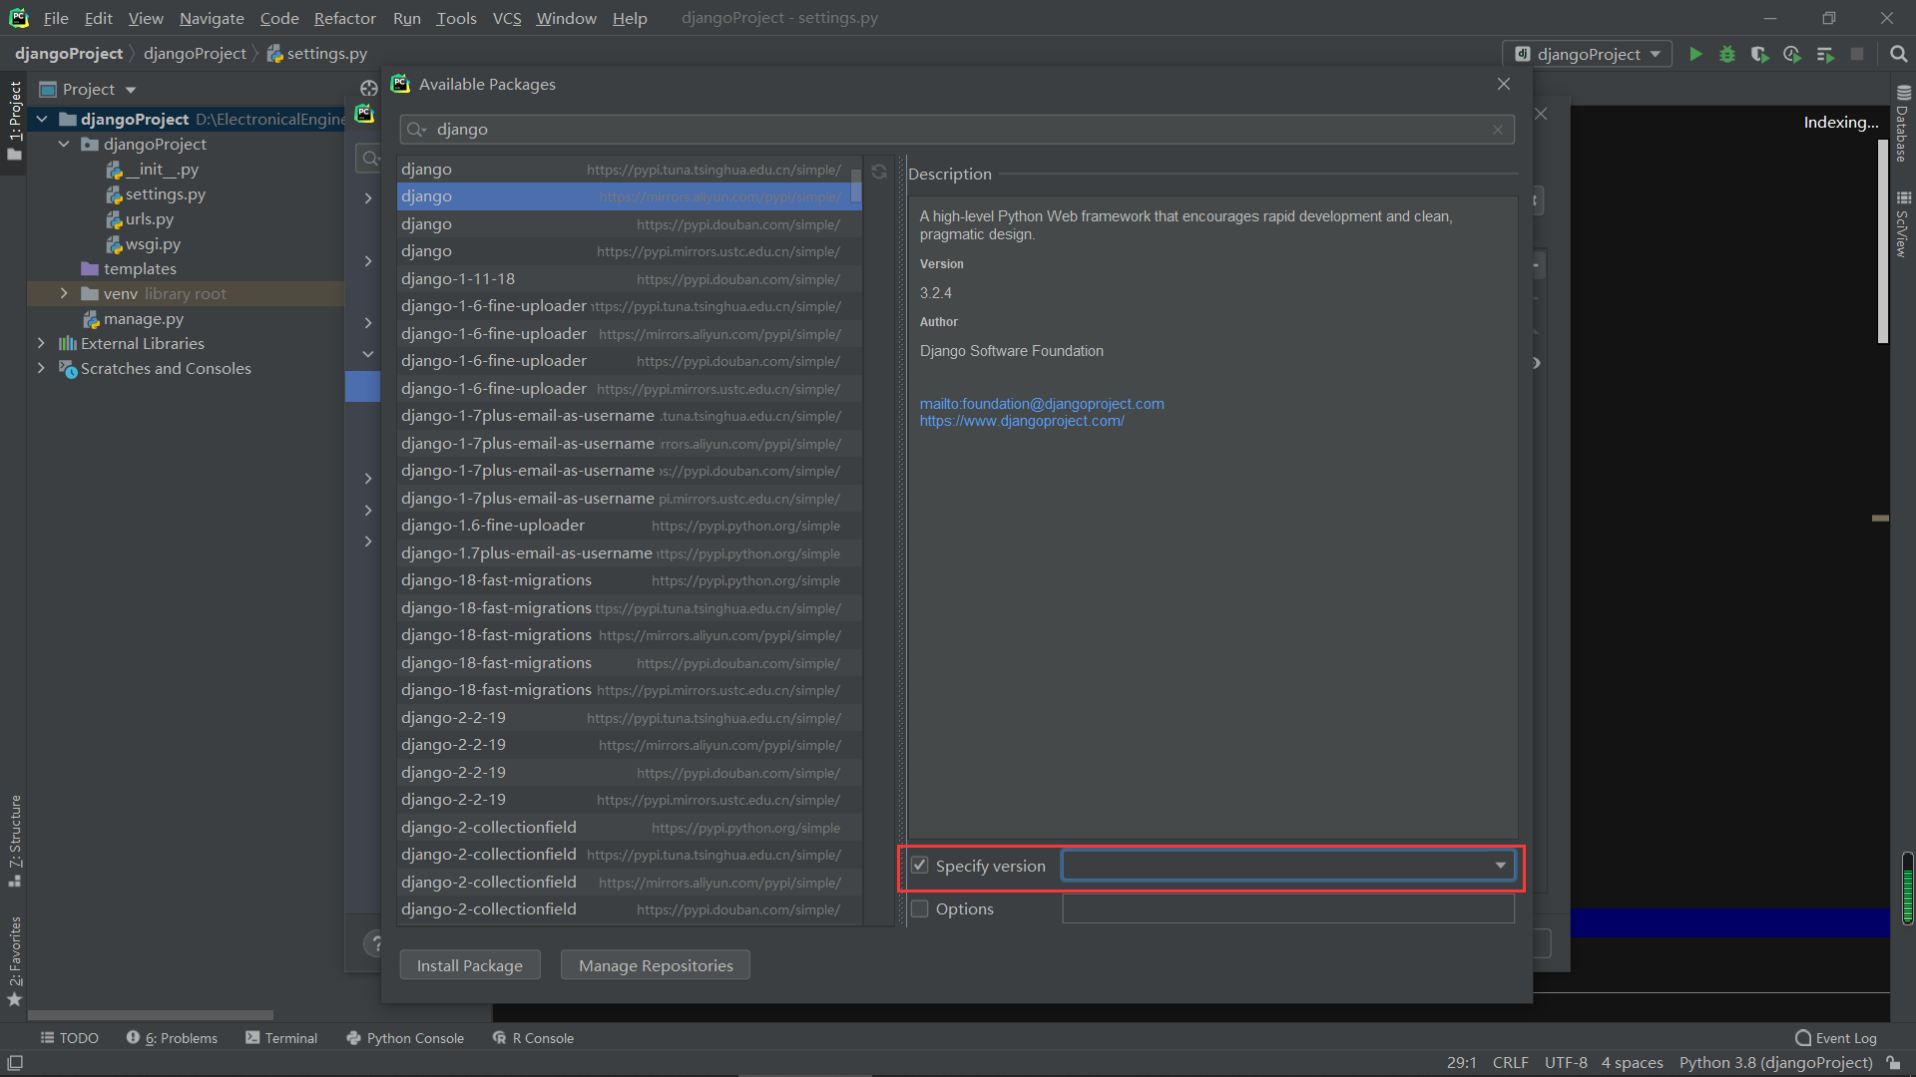
Task: Open the djangoproject.com website link
Action: [x=1022, y=421]
